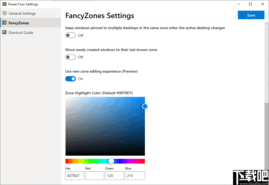Click the scroll up arrow of scrollbar

coord(267,24)
